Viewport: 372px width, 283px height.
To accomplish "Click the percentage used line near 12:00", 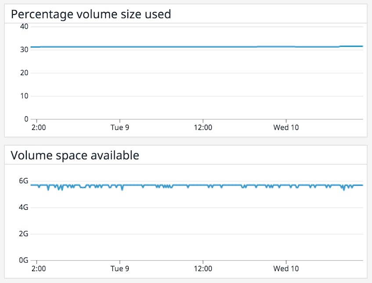I will click(x=203, y=47).
